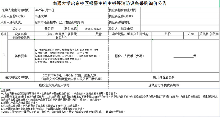220x117 pixels.
Task: Click the 虚线右方为供货商填写 cell
Action: (x=164, y=85)
